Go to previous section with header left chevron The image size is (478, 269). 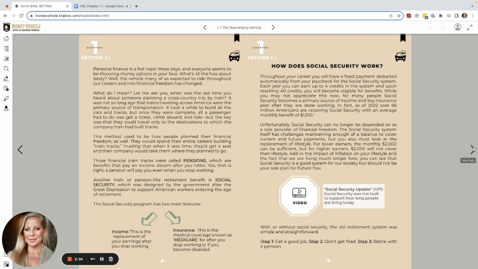pyautogui.click(x=205, y=27)
